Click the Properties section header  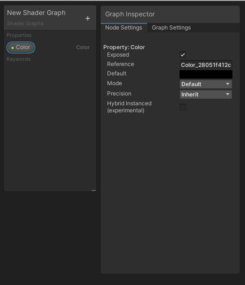19,35
